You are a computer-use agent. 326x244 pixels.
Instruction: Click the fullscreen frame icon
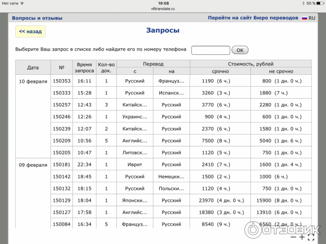pos(311,237)
